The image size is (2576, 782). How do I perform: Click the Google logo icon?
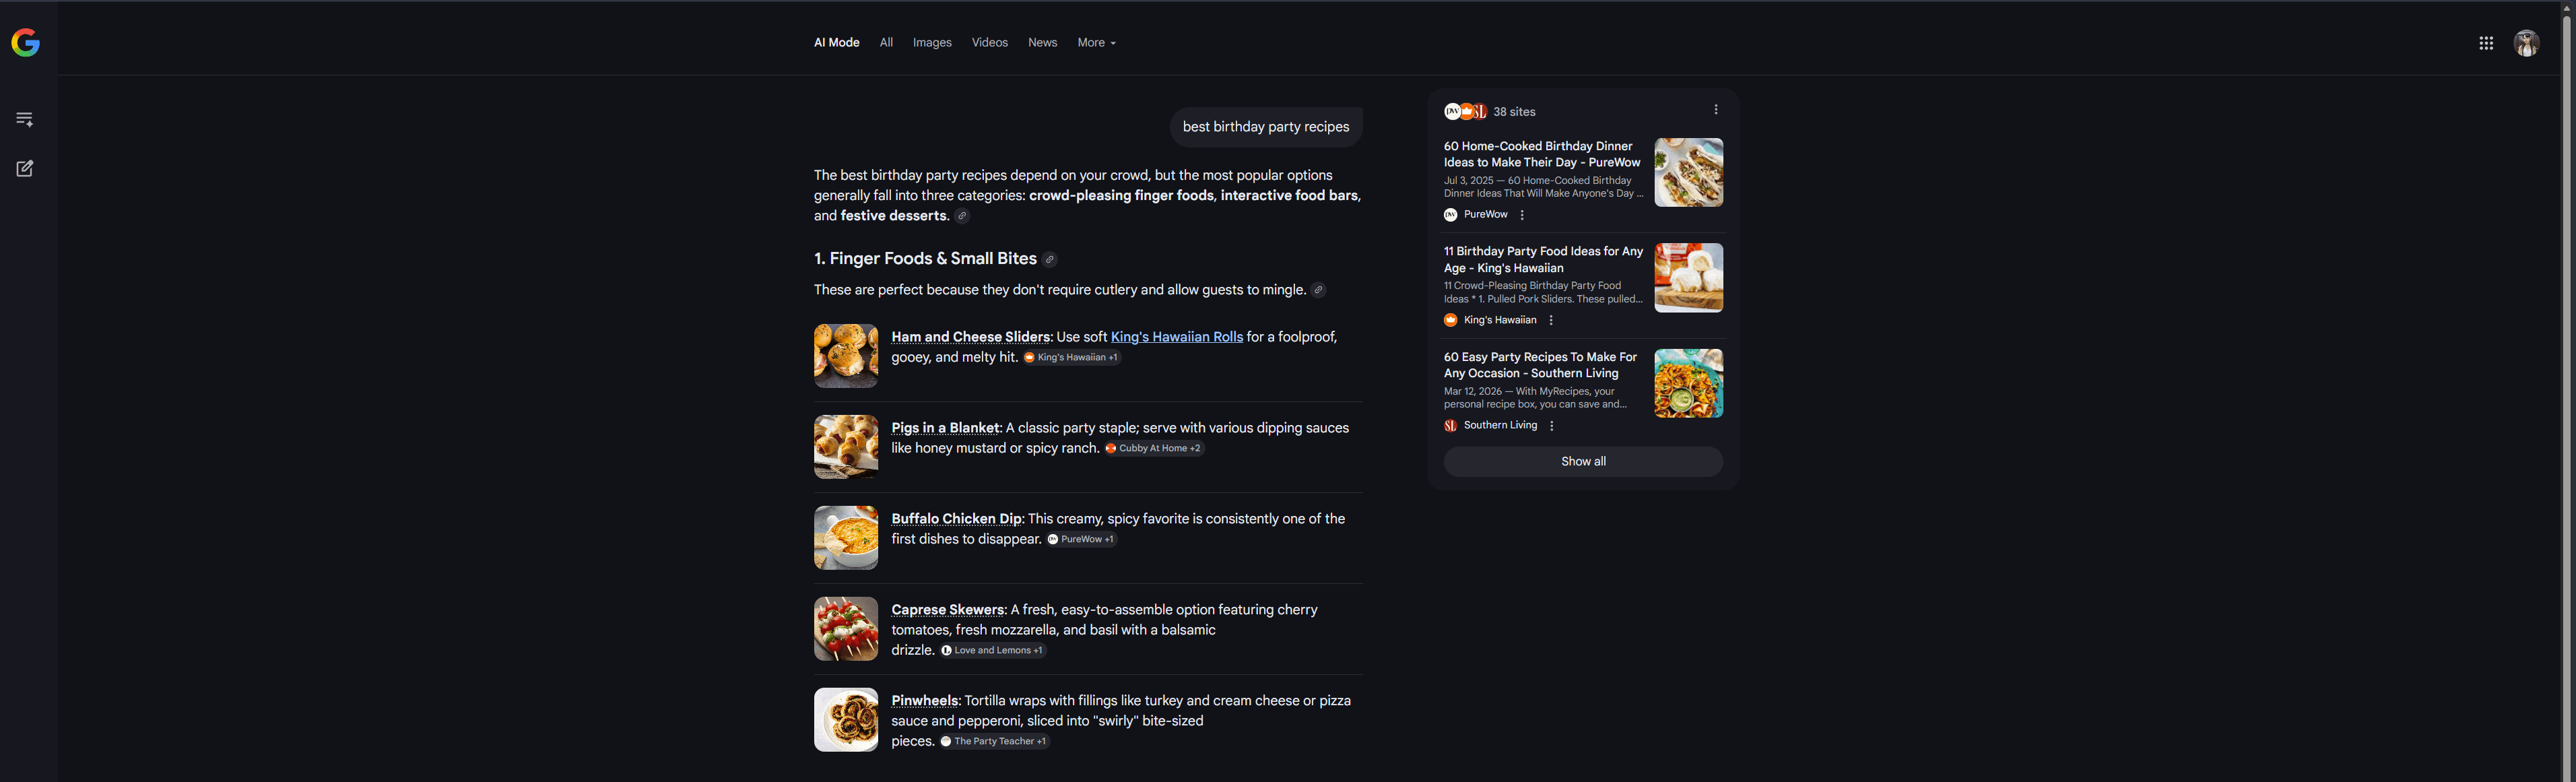pyautogui.click(x=25, y=42)
